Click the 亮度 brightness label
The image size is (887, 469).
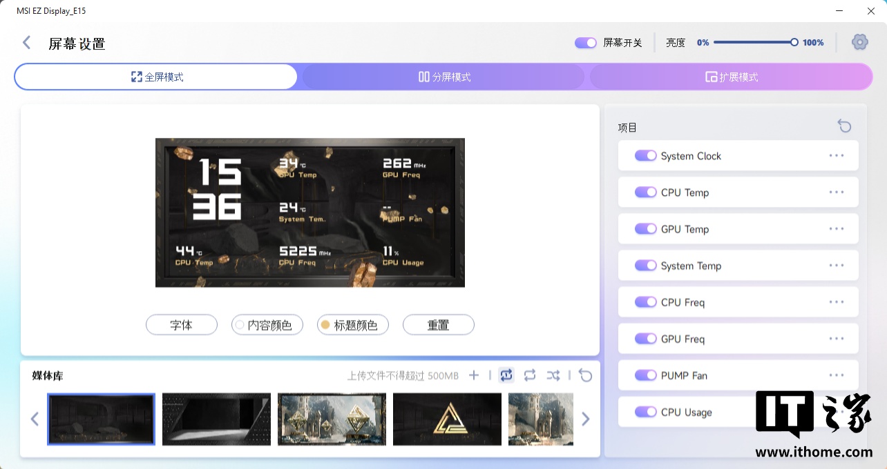click(676, 43)
